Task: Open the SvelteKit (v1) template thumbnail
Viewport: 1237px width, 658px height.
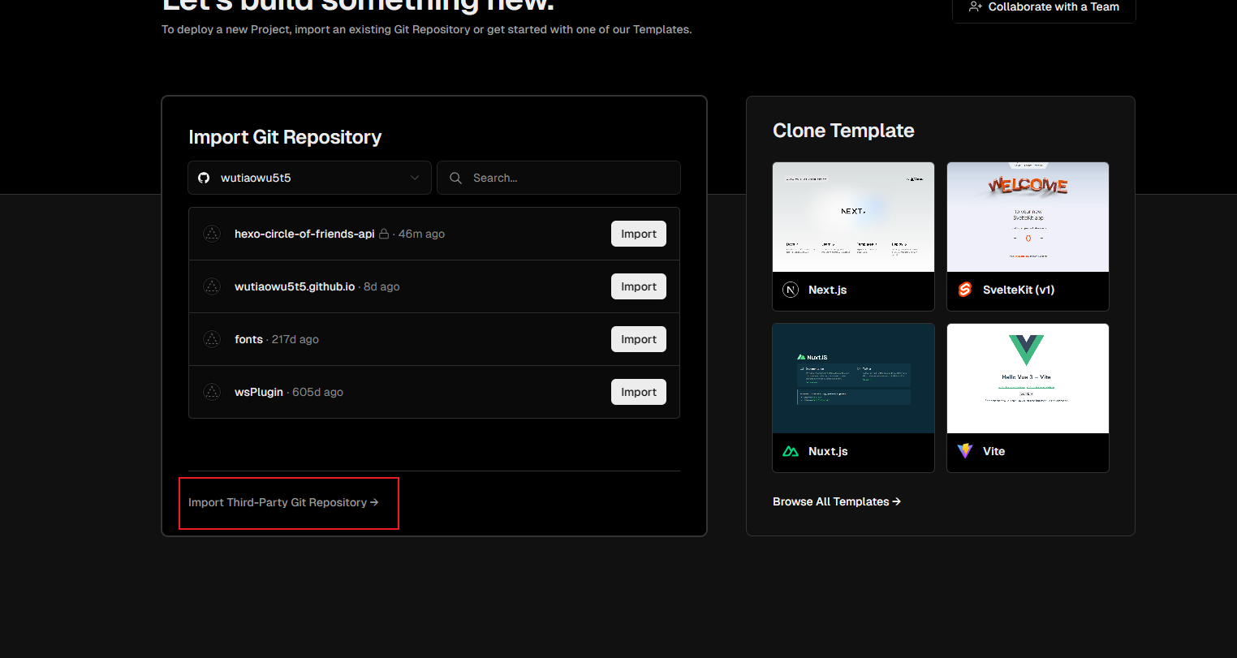Action: [x=1028, y=217]
